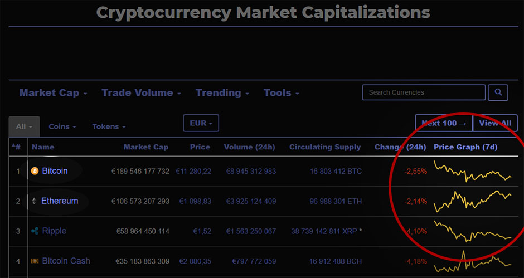Click the magnifying glass search button

tap(498, 92)
